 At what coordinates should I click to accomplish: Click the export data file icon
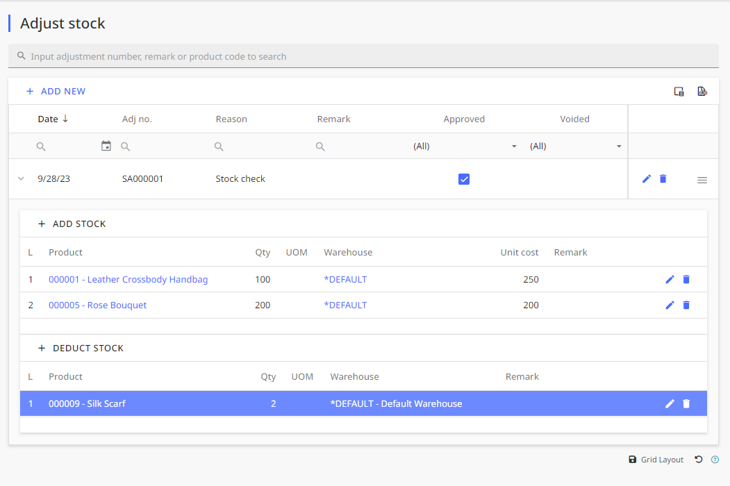(702, 91)
